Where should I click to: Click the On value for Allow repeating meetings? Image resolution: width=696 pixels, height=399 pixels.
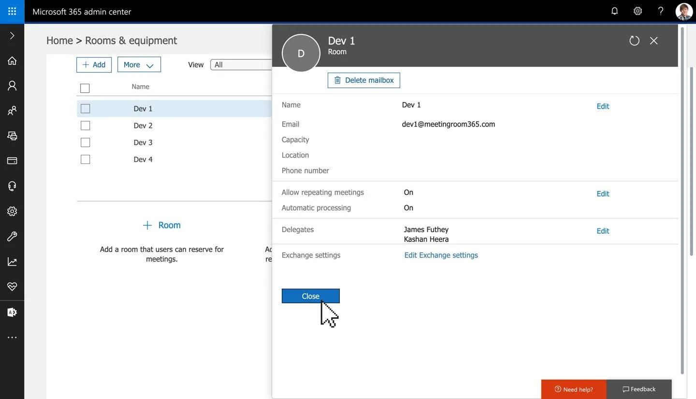408,192
